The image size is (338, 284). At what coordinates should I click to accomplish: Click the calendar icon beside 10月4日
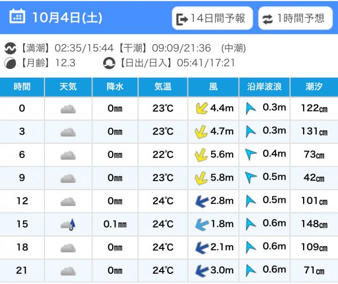tap(17, 17)
